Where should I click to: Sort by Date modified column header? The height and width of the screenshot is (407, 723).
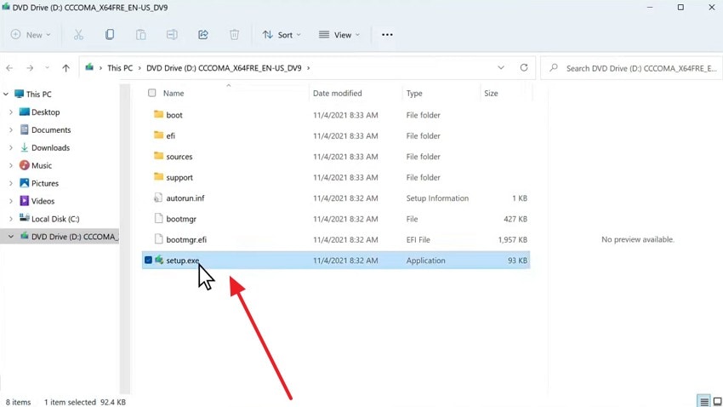coord(337,93)
